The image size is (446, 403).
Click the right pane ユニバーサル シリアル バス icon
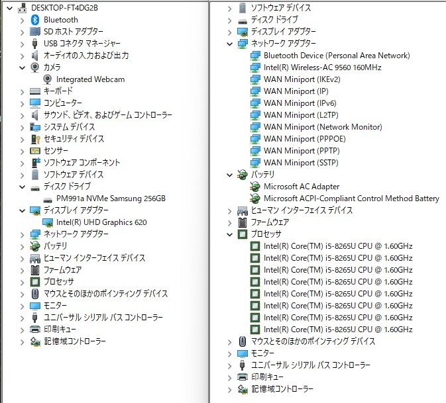pyautogui.click(x=243, y=365)
